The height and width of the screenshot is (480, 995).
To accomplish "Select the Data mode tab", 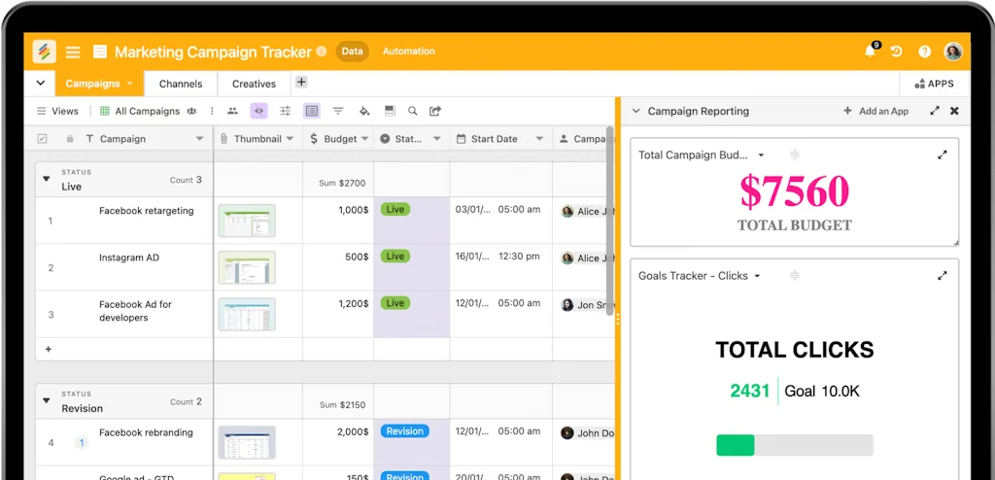I will coord(352,51).
